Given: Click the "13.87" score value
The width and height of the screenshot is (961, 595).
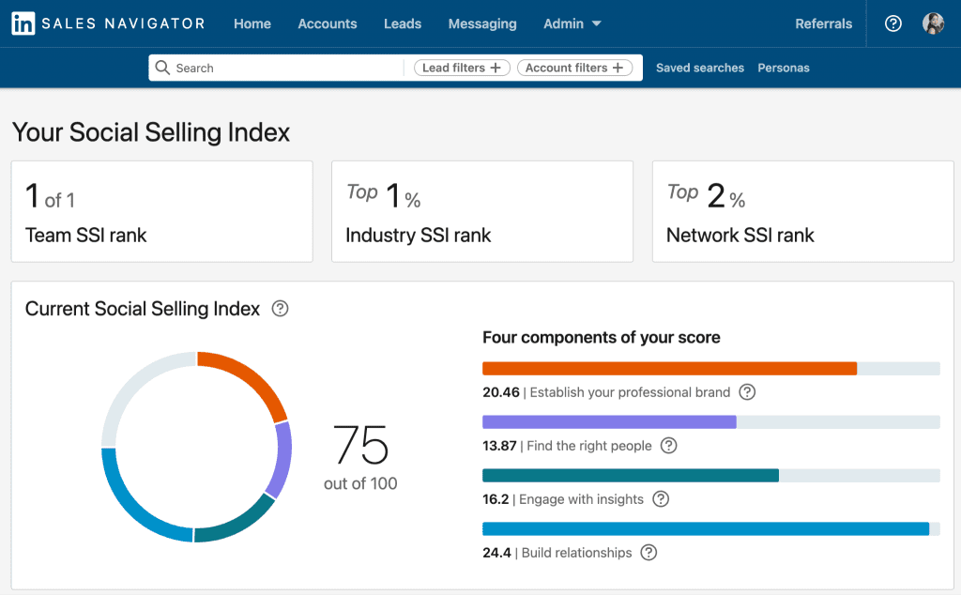Looking at the screenshot, I should [499, 446].
